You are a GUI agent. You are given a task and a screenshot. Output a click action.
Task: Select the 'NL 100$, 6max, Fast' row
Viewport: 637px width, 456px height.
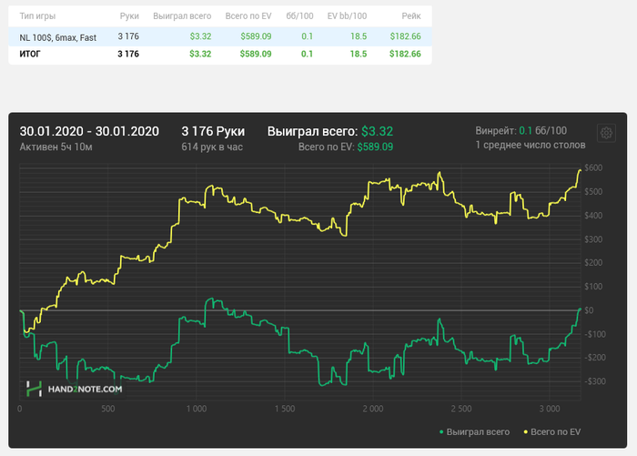click(220, 36)
